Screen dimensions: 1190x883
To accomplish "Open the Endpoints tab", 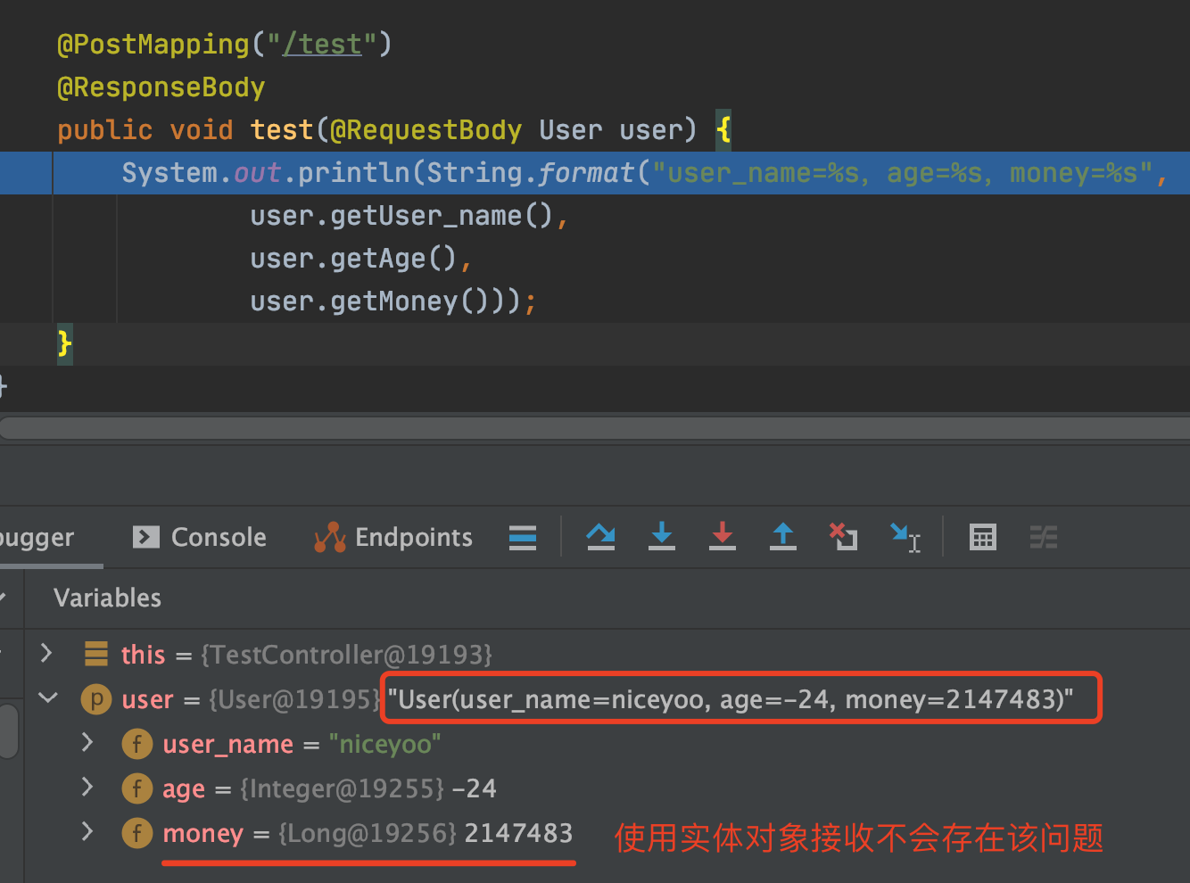I will point(393,537).
